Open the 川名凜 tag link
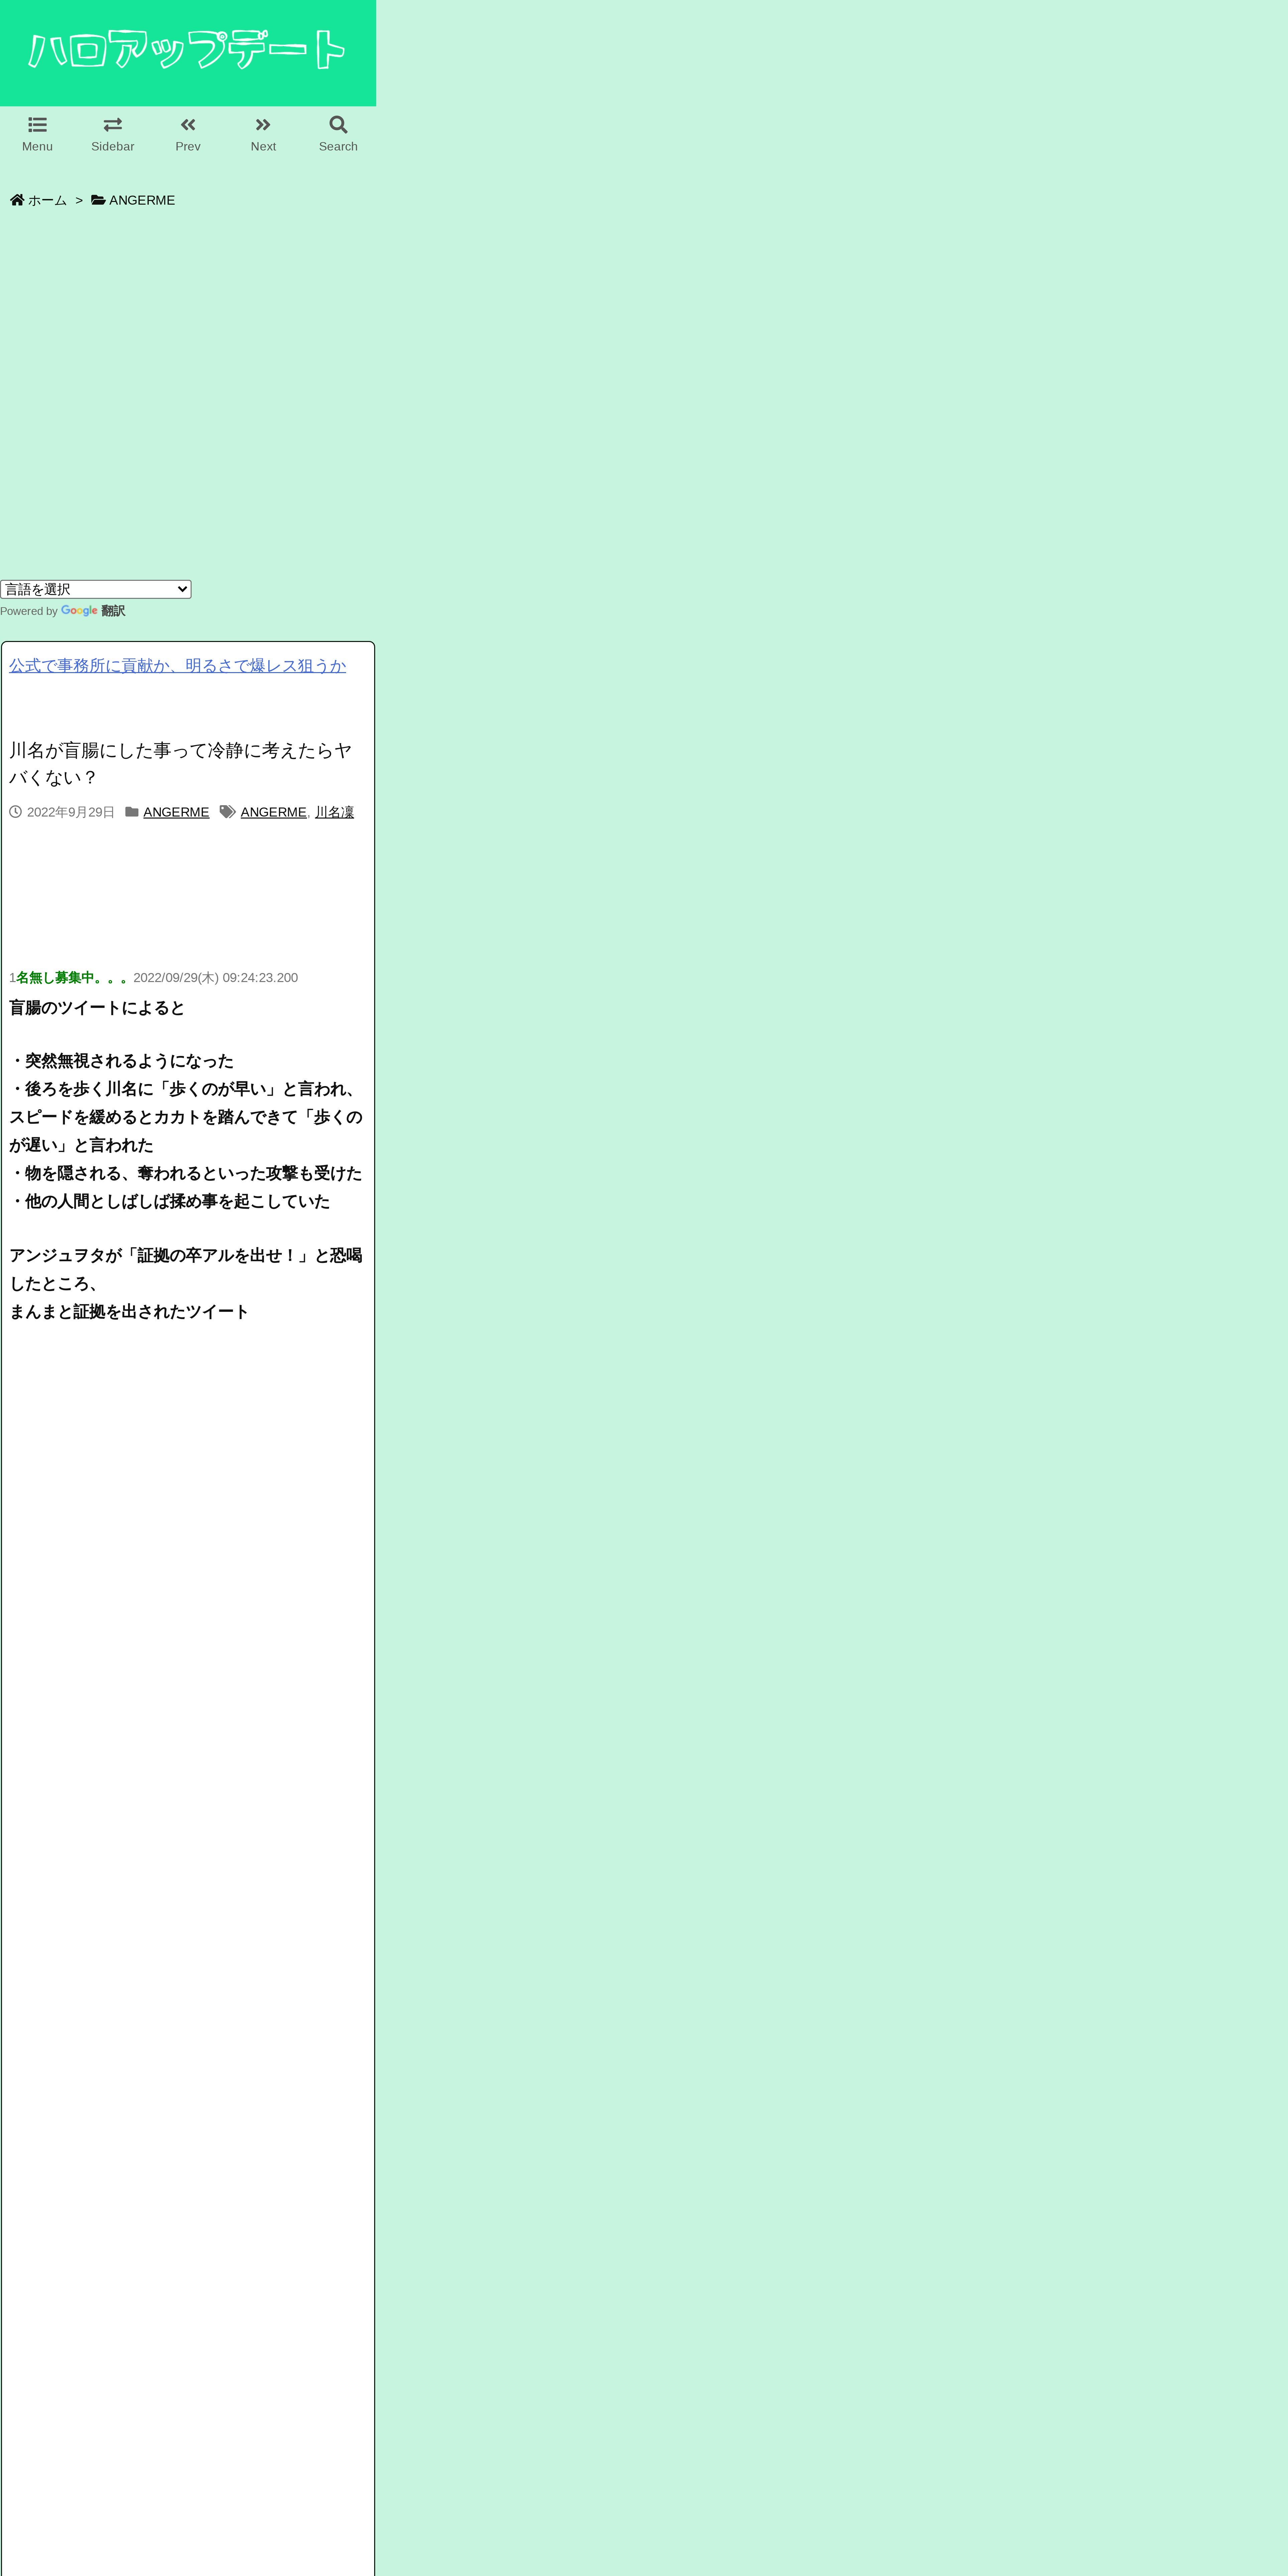 point(334,812)
